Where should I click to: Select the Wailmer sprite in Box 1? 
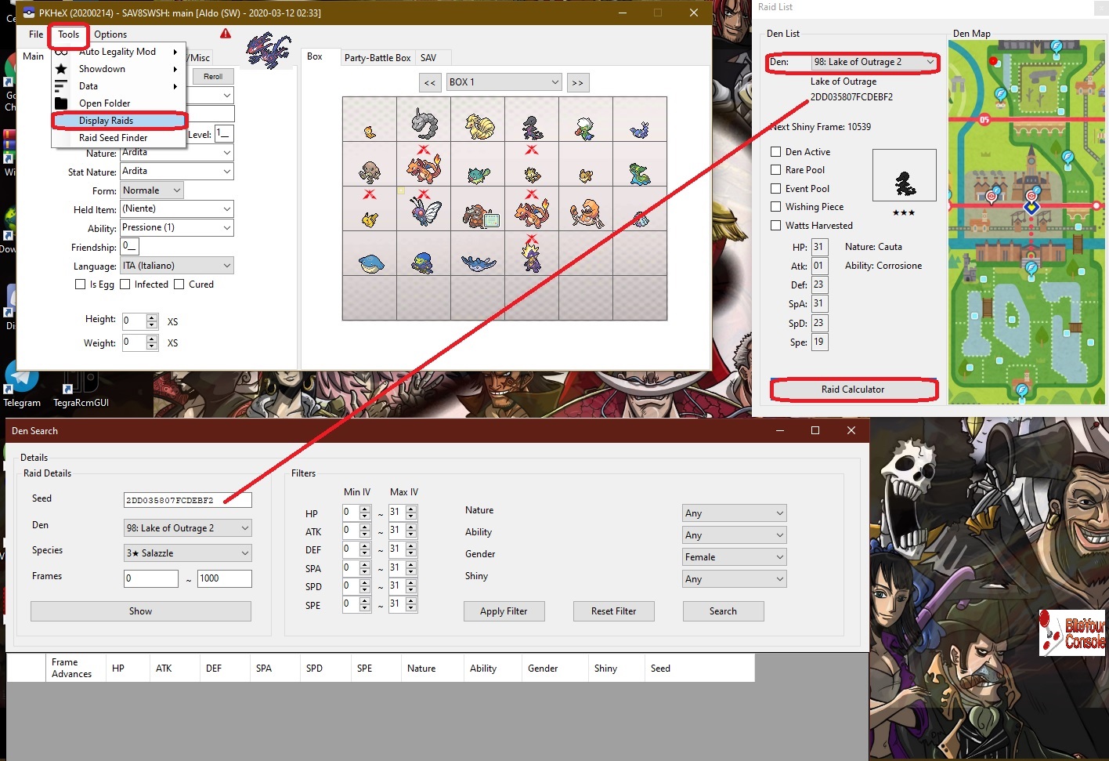tap(370, 263)
